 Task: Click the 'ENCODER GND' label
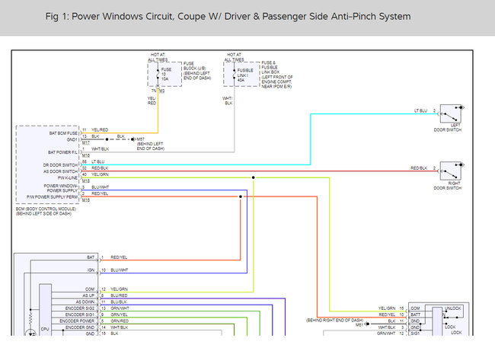[x=79, y=327]
